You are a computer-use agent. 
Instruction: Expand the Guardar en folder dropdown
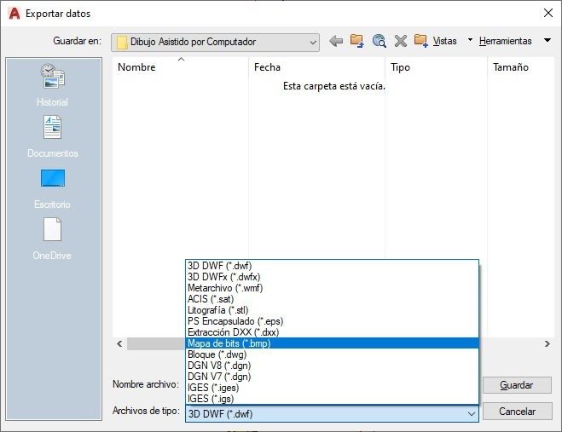313,43
